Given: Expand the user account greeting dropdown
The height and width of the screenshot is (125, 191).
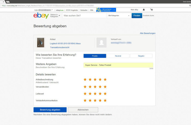Looking at the screenshot, I should click(x=43, y=10).
